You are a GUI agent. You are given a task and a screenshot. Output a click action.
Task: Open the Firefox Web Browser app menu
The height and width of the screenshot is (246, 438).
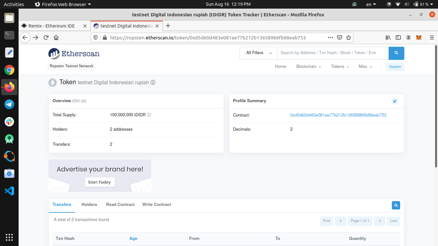(x=63, y=4)
